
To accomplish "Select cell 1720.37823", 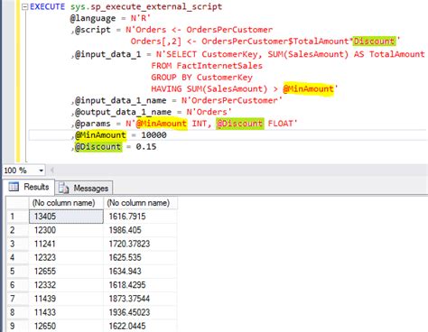I will (140, 244).
